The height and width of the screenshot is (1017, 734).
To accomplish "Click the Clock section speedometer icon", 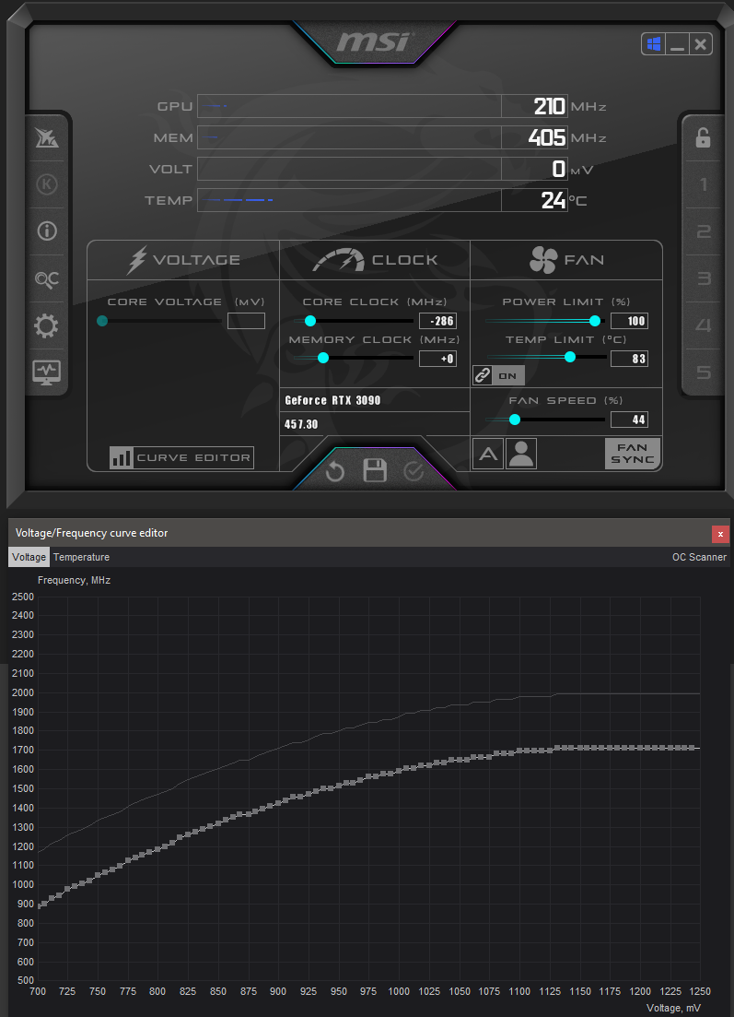I will [x=339, y=260].
